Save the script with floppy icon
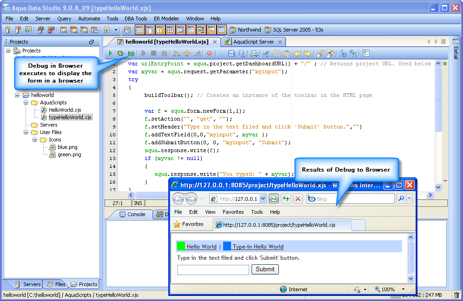This screenshot has height=301, width=463. point(231,53)
